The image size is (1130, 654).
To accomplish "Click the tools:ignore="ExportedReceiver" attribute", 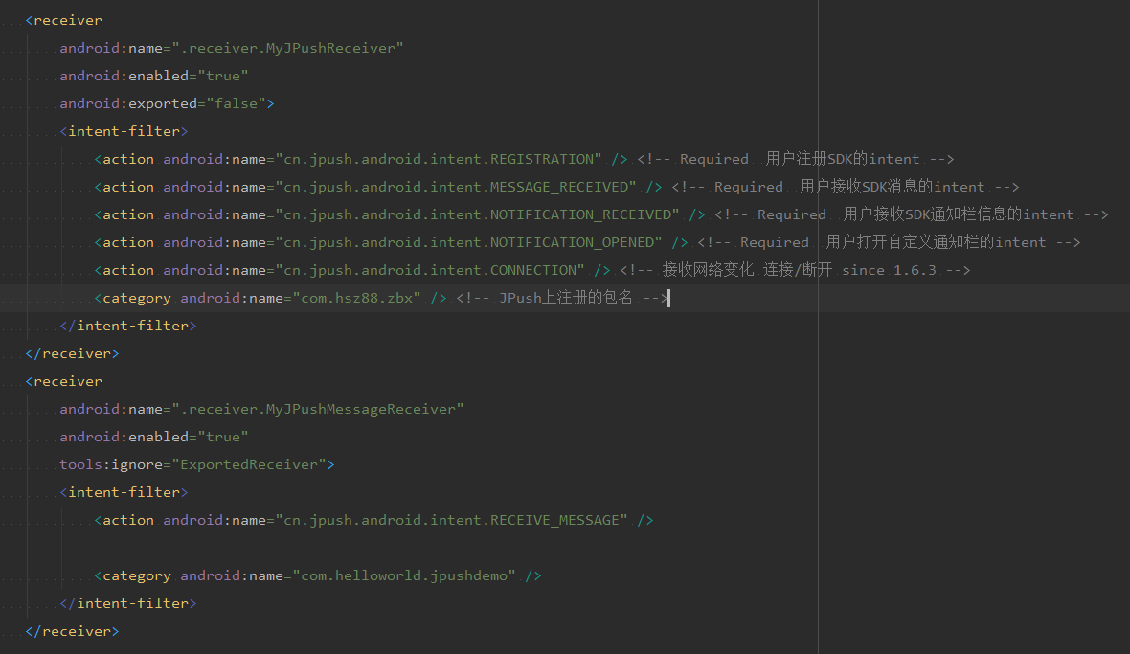I will click(x=196, y=464).
